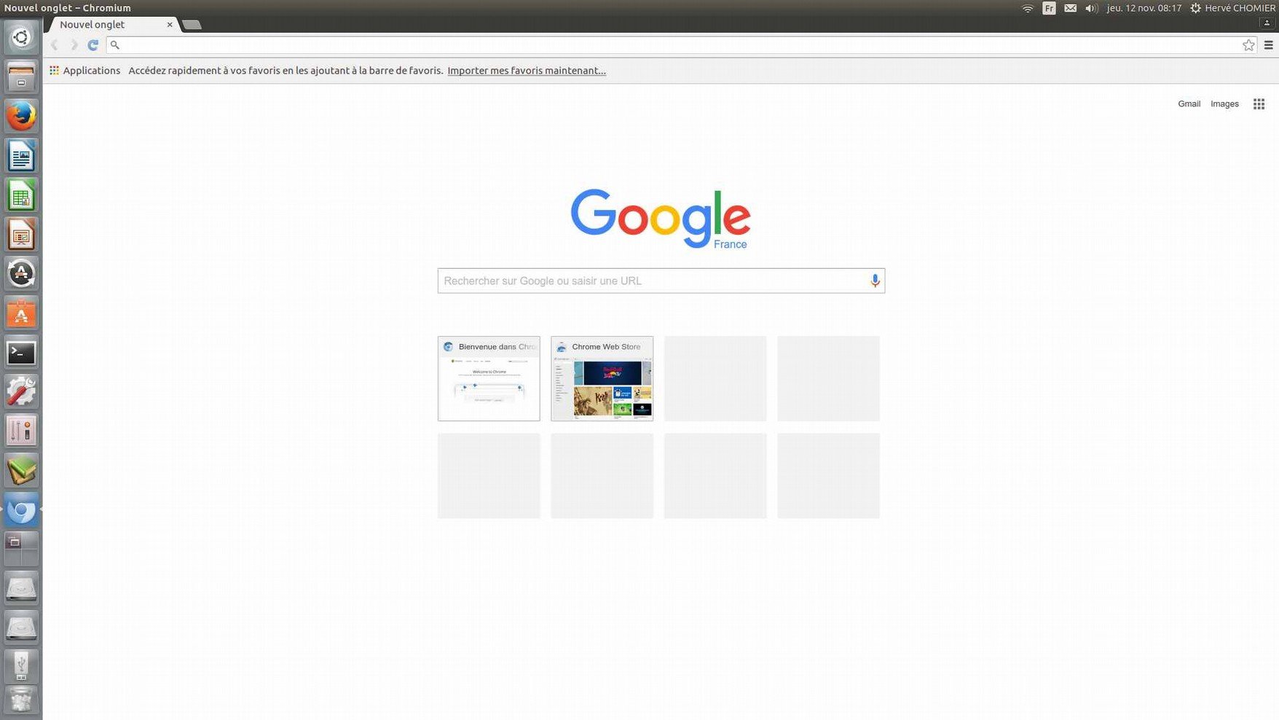Screen dimensions: 1279x720
Task: Start voice search with the microphone icon
Action: click(875, 281)
